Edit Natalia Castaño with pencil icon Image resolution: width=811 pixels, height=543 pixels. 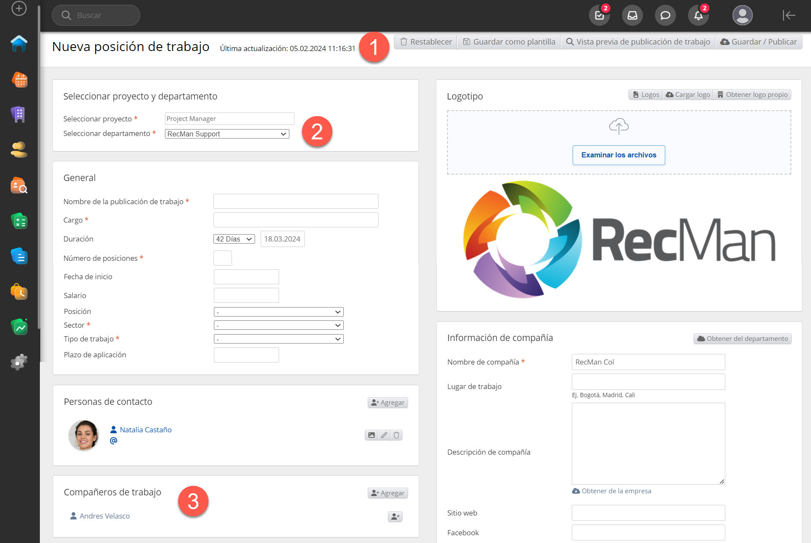(384, 435)
